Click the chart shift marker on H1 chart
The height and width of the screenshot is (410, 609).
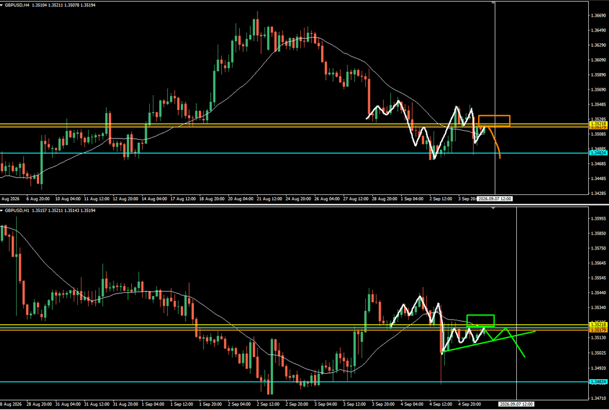tap(493, 208)
